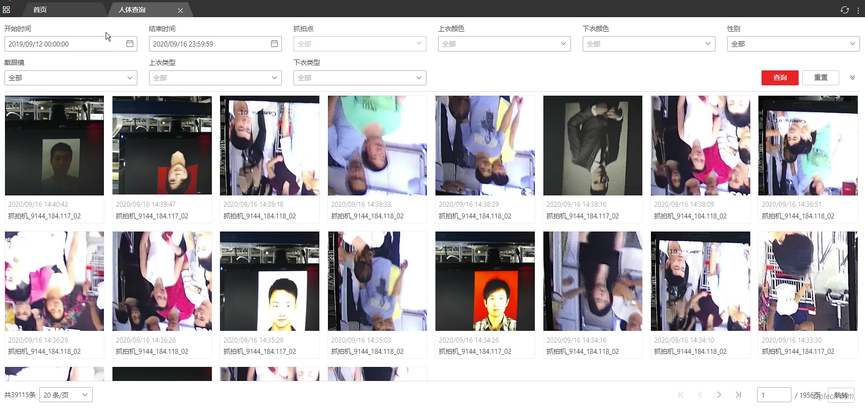Click the red 查询 search button
865x408 pixels.
tap(780, 78)
